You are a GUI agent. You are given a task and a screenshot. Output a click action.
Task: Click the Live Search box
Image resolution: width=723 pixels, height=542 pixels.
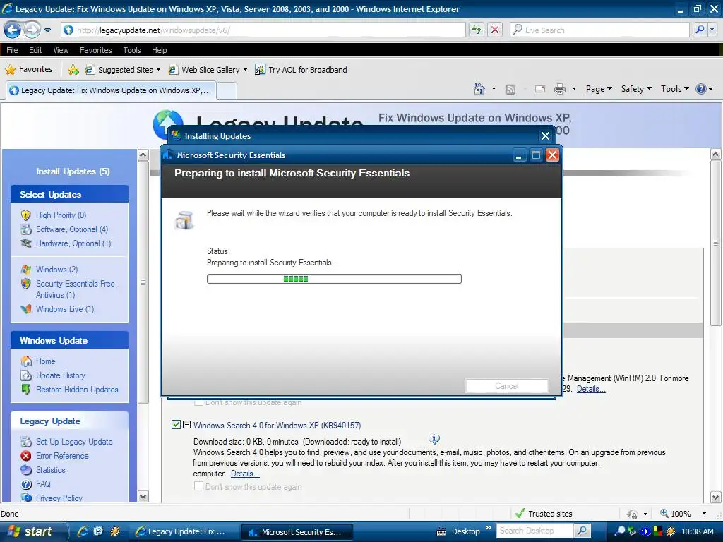(599, 30)
